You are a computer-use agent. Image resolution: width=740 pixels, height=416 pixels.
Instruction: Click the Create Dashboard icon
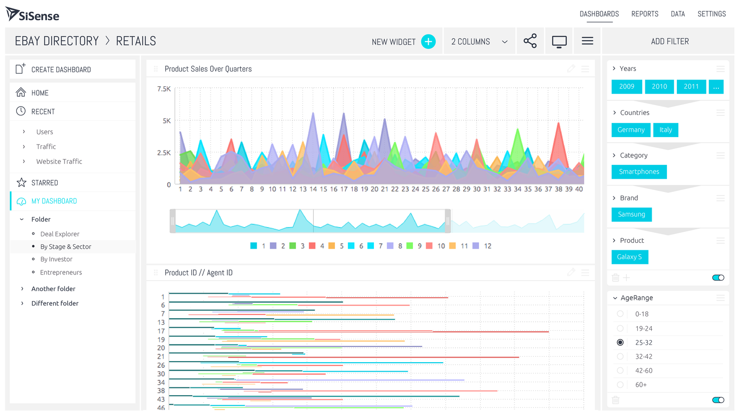point(20,69)
